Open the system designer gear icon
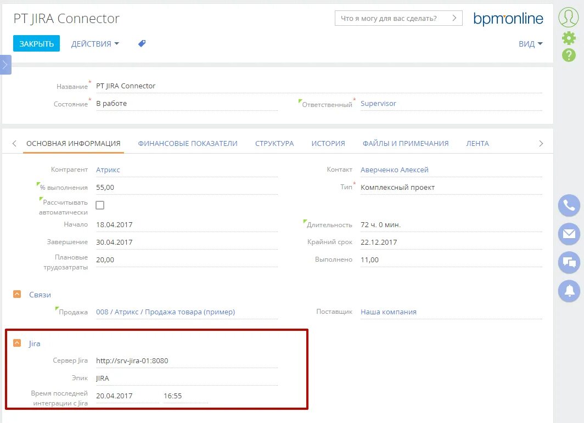Image resolution: width=584 pixels, height=423 pixels. point(569,38)
